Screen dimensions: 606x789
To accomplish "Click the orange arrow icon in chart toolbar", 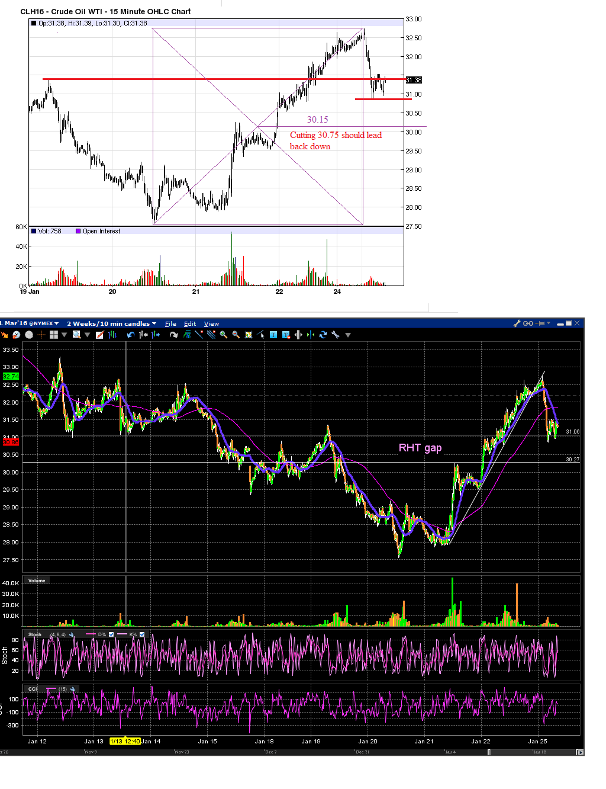I will pos(5,335).
